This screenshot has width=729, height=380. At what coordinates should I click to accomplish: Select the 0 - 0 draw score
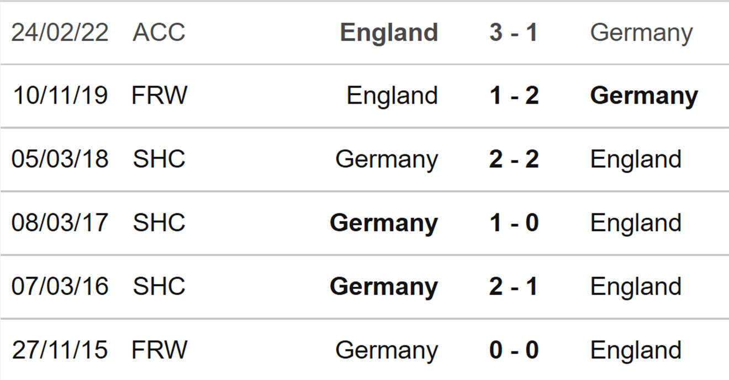(513, 350)
